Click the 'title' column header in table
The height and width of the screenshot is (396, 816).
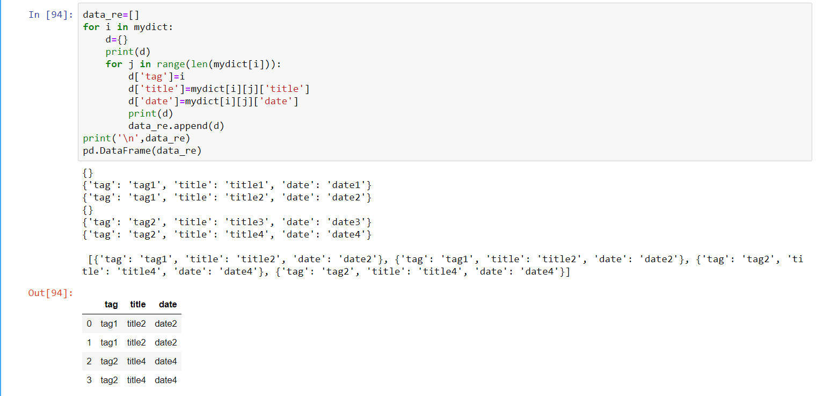point(137,304)
